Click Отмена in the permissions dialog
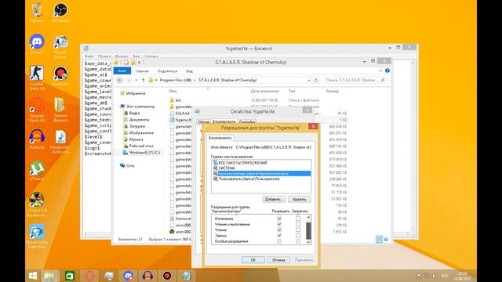This screenshot has width=502, height=282. 278,260
